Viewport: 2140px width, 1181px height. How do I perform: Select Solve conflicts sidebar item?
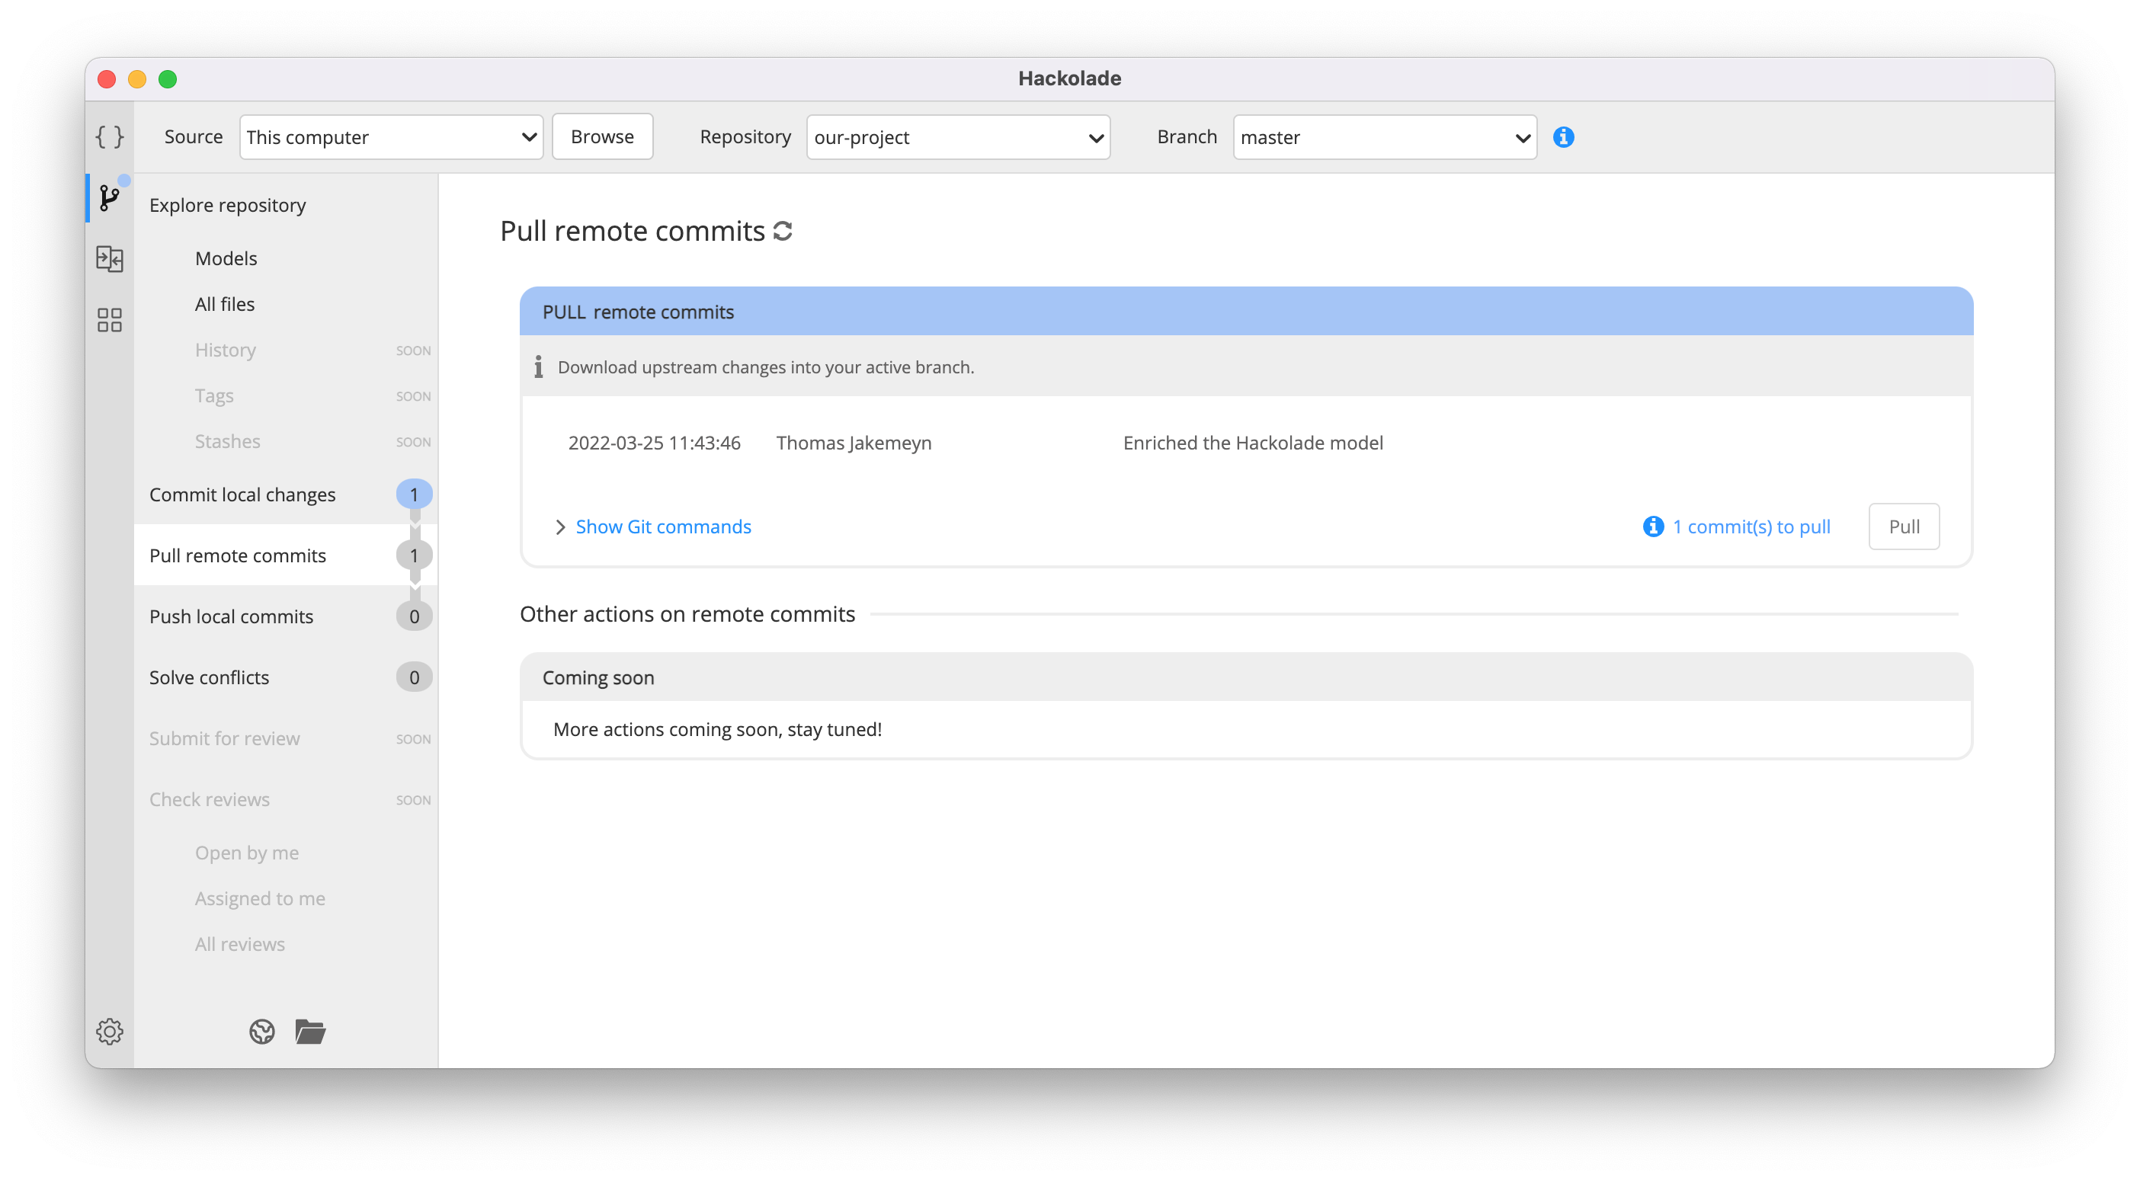pyautogui.click(x=286, y=677)
